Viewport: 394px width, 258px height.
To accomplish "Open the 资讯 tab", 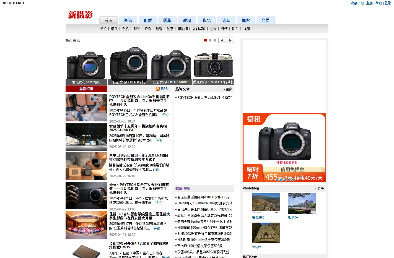I will pos(128,20).
